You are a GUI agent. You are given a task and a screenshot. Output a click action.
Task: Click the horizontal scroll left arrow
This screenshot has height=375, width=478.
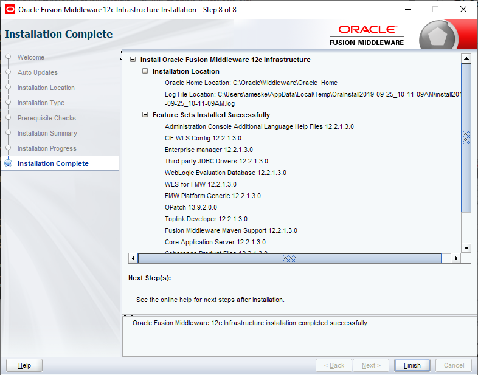(x=133, y=258)
